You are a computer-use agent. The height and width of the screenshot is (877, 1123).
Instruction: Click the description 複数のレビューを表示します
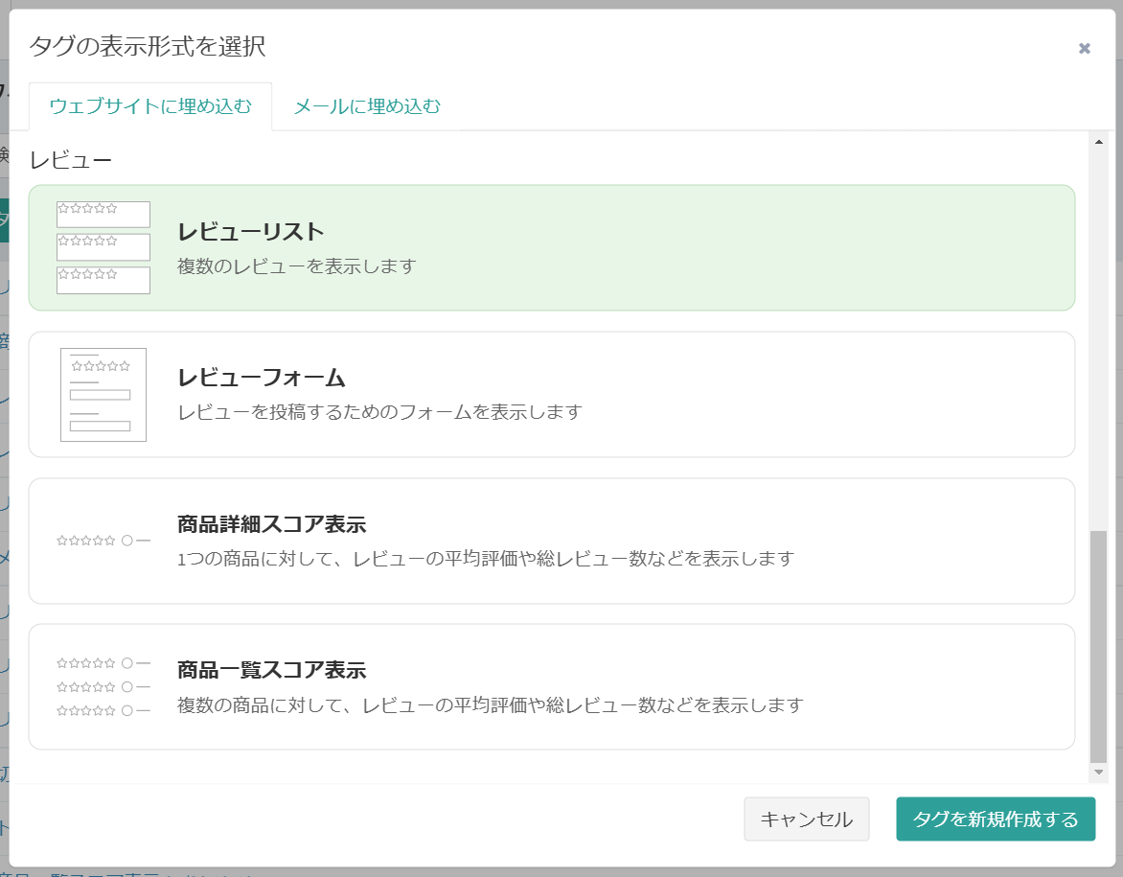pyautogui.click(x=296, y=266)
